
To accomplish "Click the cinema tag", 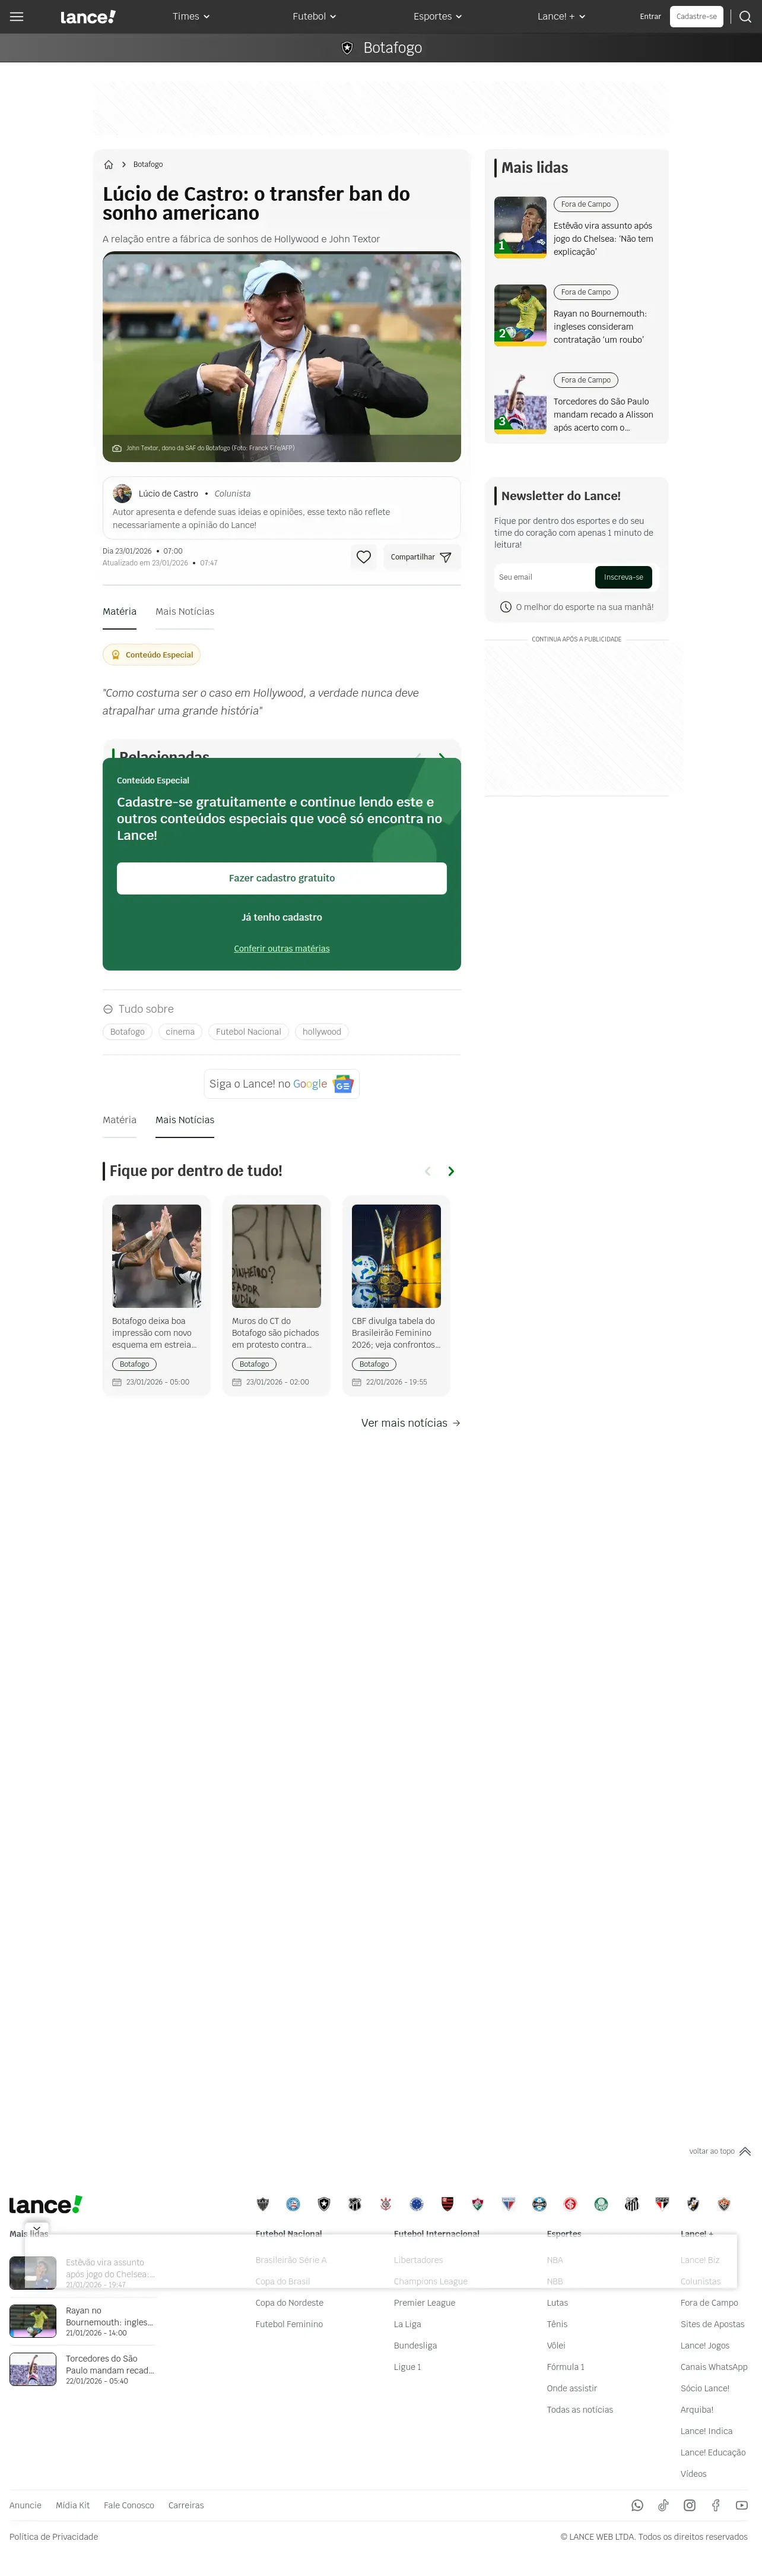I will click(x=180, y=1032).
